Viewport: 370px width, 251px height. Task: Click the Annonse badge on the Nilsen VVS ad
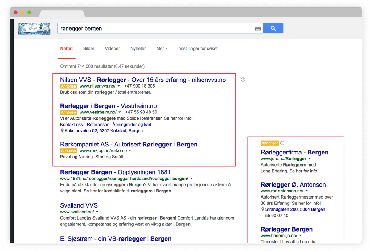[x=68, y=86]
